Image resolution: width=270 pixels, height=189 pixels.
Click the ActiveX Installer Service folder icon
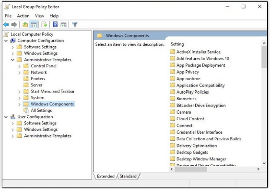click(x=172, y=52)
